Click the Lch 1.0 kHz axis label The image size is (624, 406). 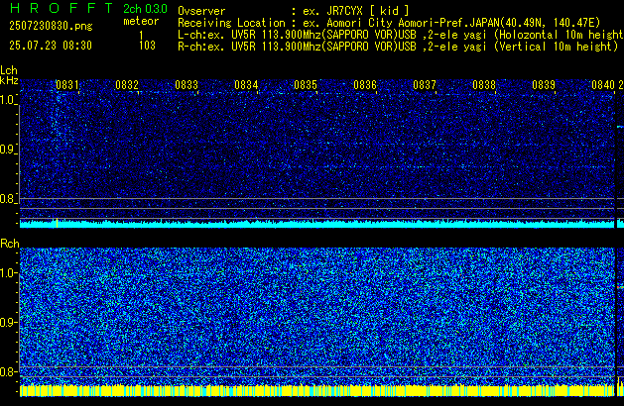pos(8,100)
